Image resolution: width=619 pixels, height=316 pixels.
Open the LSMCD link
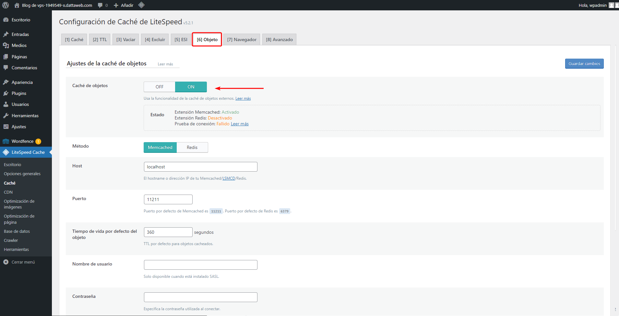point(229,178)
